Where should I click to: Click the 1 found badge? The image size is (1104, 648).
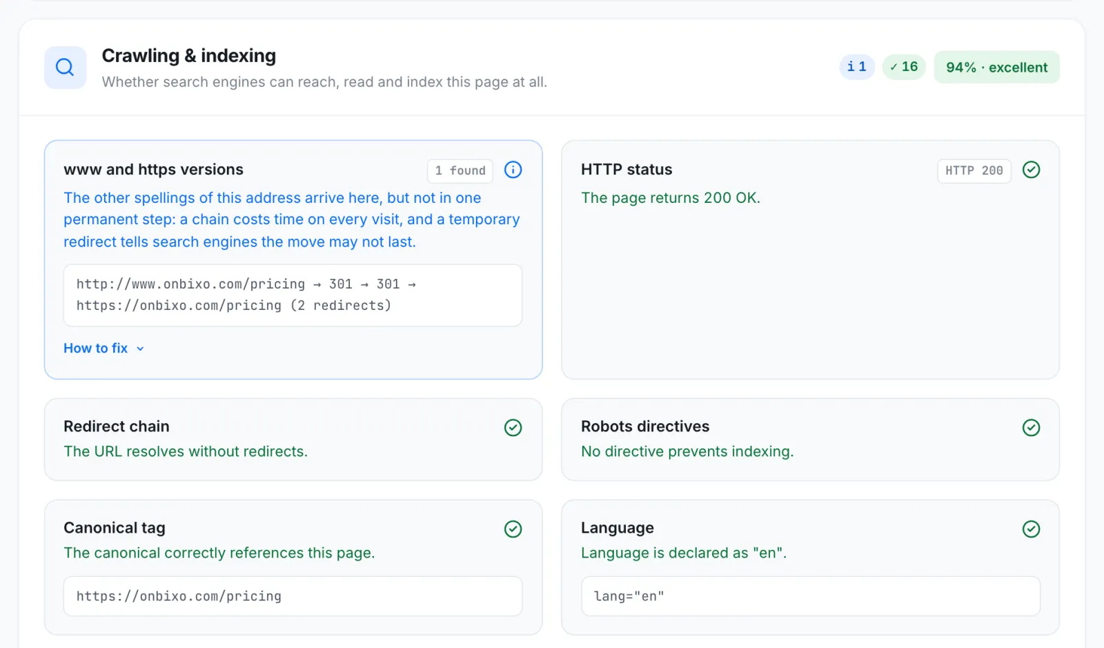click(460, 170)
